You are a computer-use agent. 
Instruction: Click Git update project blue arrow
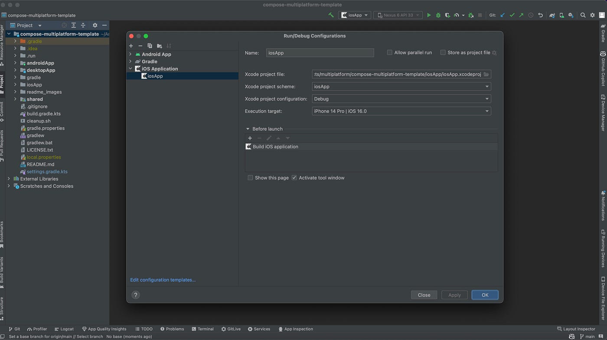(503, 15)
